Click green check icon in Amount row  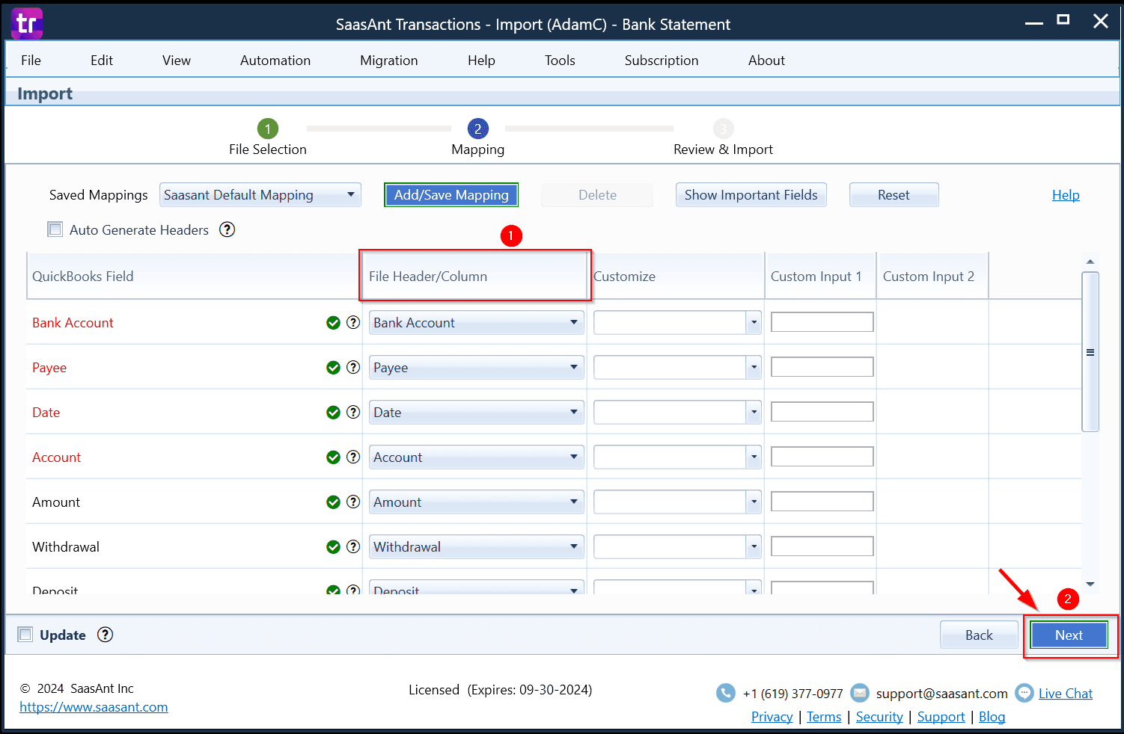coord(334,502)
